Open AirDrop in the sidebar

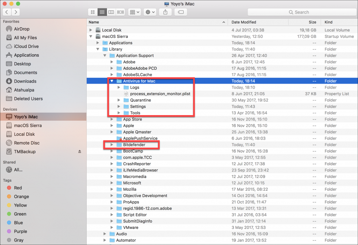22,29
